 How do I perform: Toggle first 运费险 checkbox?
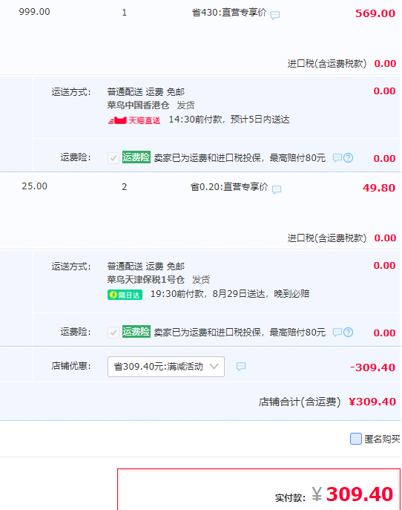(113, 158)
